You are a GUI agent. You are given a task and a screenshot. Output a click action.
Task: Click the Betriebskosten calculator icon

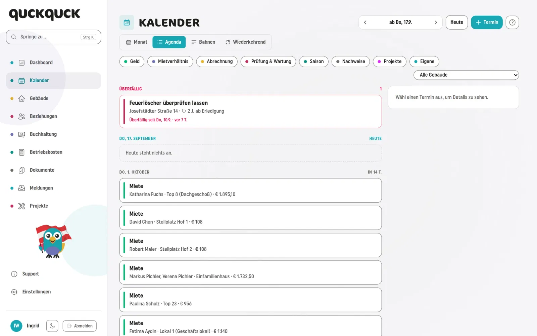point(21,152)
